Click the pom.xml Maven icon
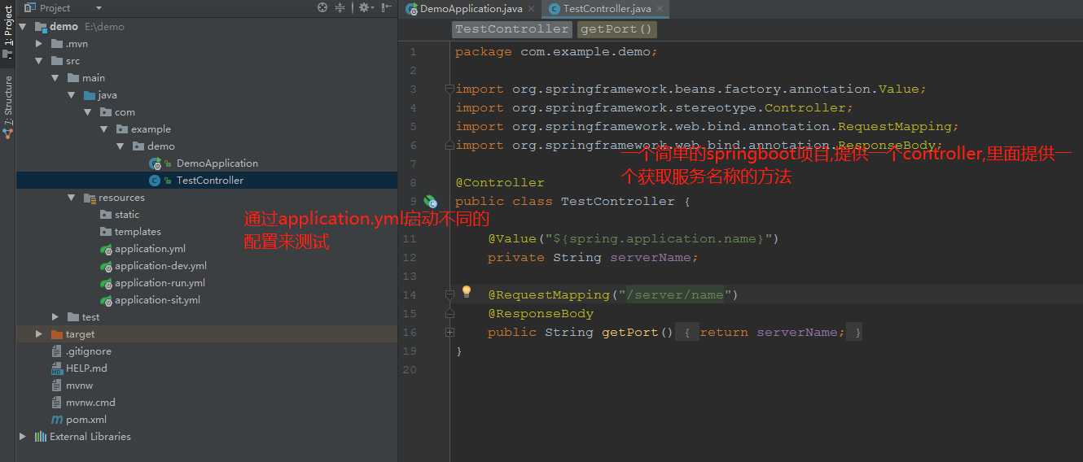Viewport: 1083px width, 462px height. [57, 419]
